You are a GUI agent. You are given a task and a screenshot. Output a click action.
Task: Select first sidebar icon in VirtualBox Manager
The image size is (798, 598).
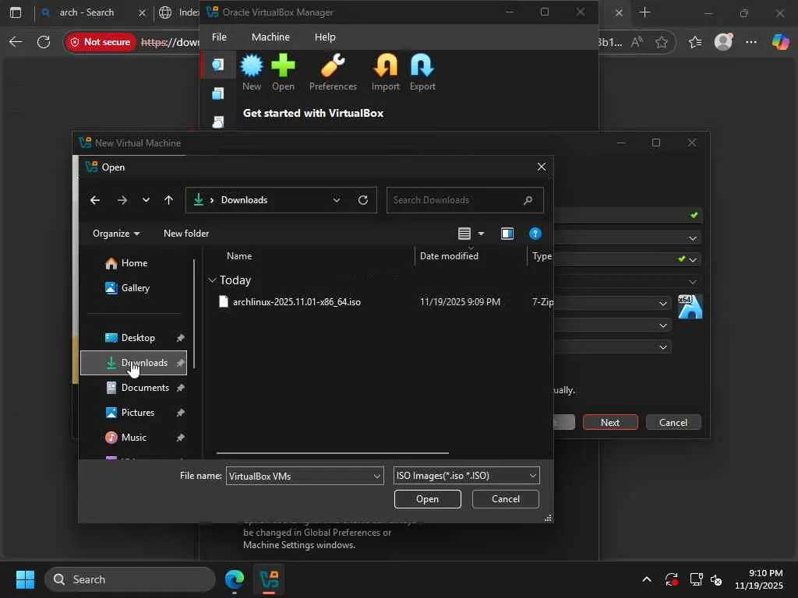coord(218,65)
